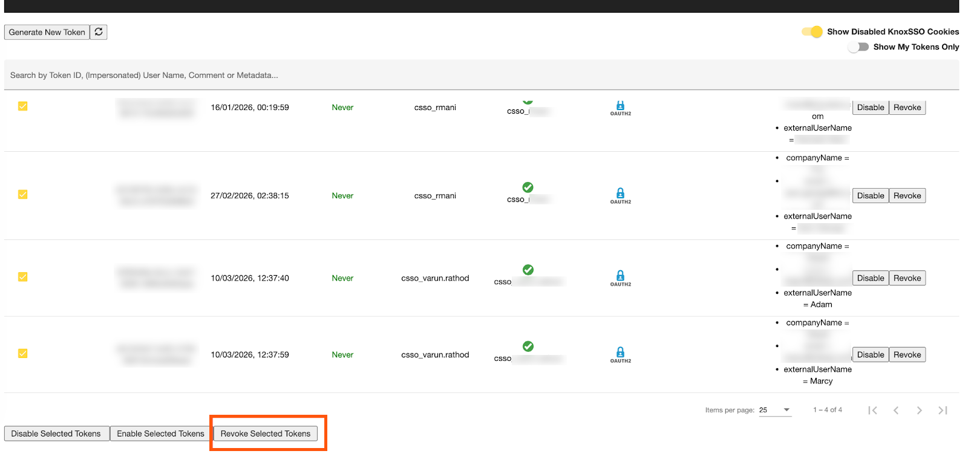This screenshot has width=968, height=471.
Task: Click the refresh tokens icon button
Action: coord(99,32)
